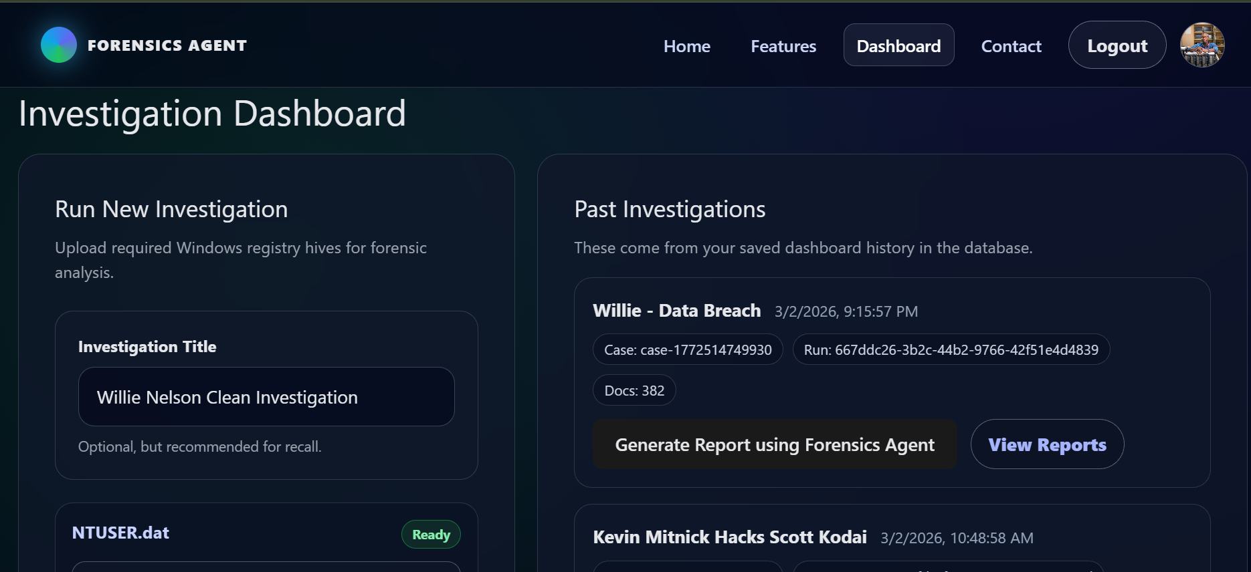
Task: Click the Investigation Dashboard heading
Action: coord(212,114)
